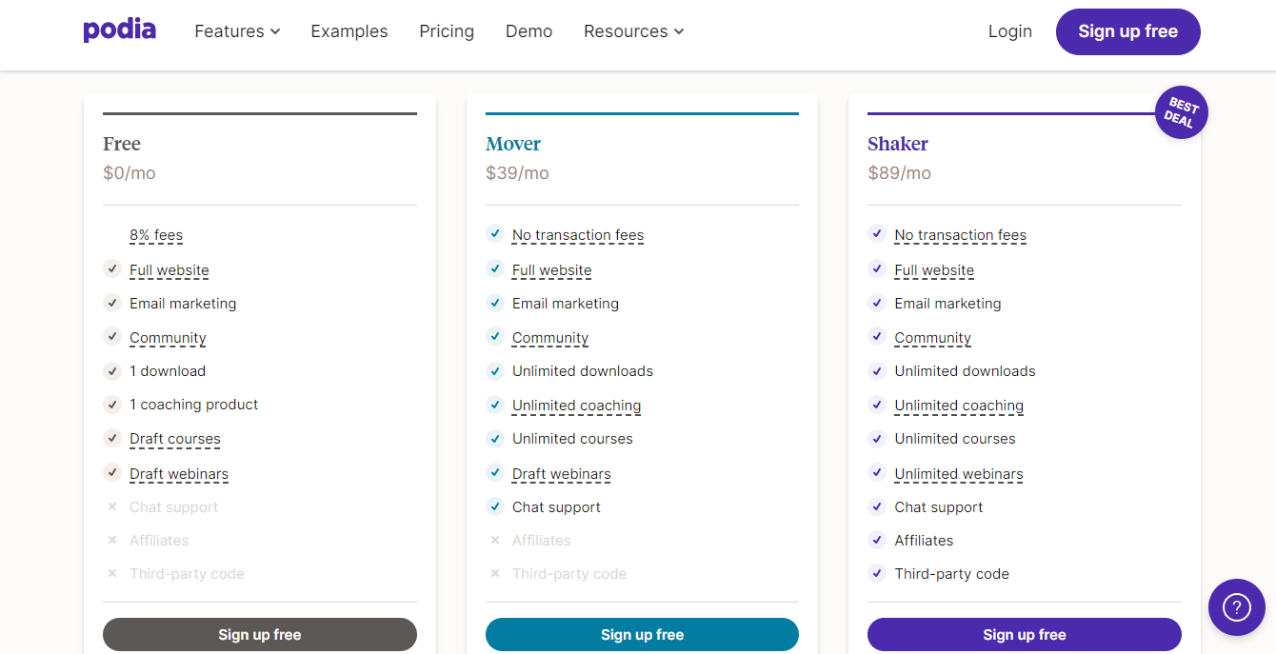
Task: Click the X icon beside Free Chat support
Action: [112, 507]
